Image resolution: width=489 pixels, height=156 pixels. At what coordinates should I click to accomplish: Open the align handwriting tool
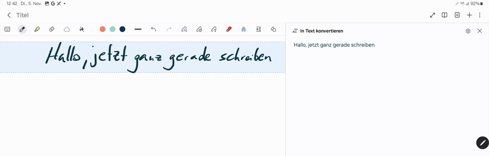click(258, 29)
